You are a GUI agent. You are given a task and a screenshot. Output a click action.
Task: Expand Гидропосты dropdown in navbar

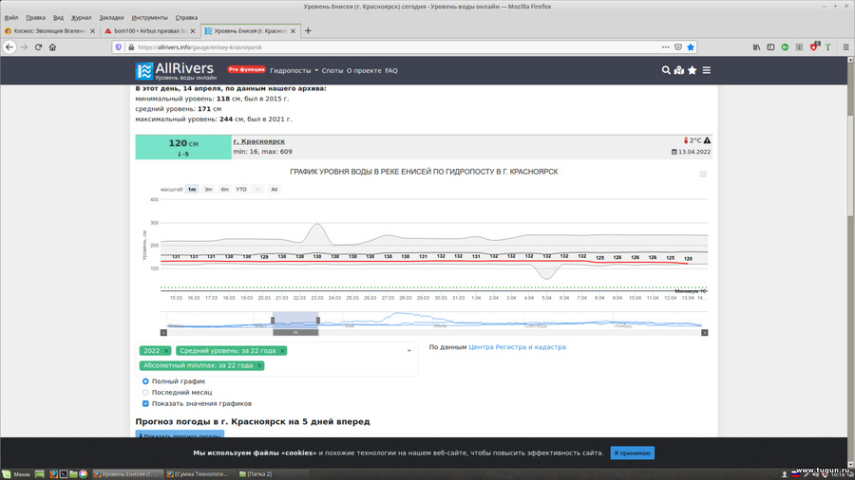point(294,71)
